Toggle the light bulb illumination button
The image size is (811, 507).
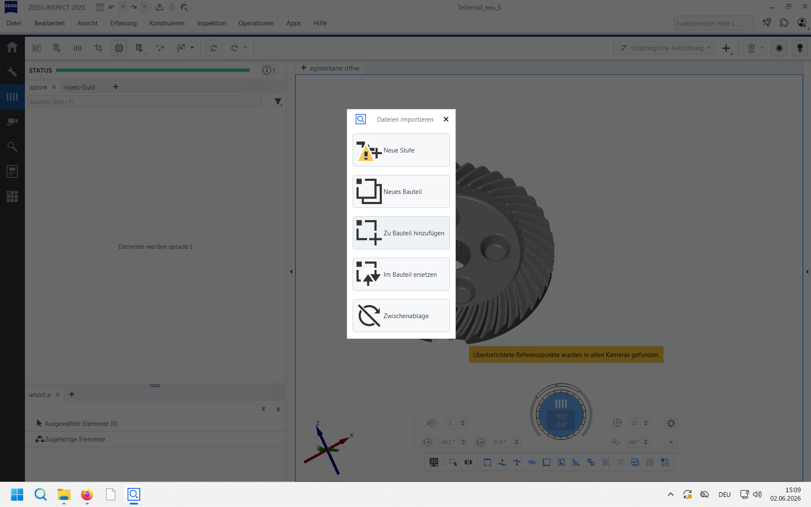pyautogui.click(x=800, y=48)
